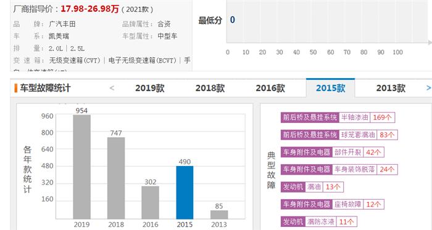
Task: Show later model years with right arrow
Action: [x=428, y=88]
